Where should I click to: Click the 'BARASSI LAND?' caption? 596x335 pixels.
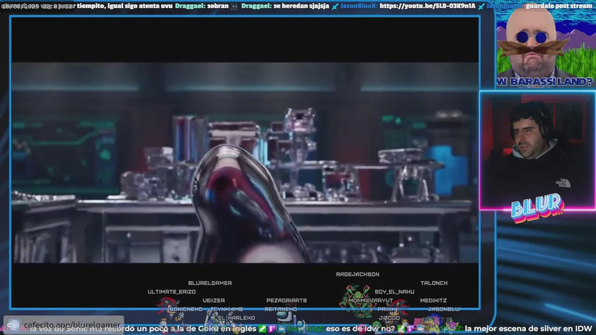point(550,82)
